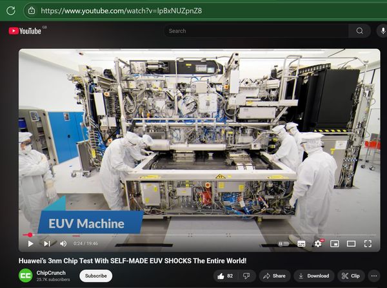The width and height of the screenshot is (387, 288).
Task: Open the ChipCrunch channel avatar
Action: click(x=25, y=276)
